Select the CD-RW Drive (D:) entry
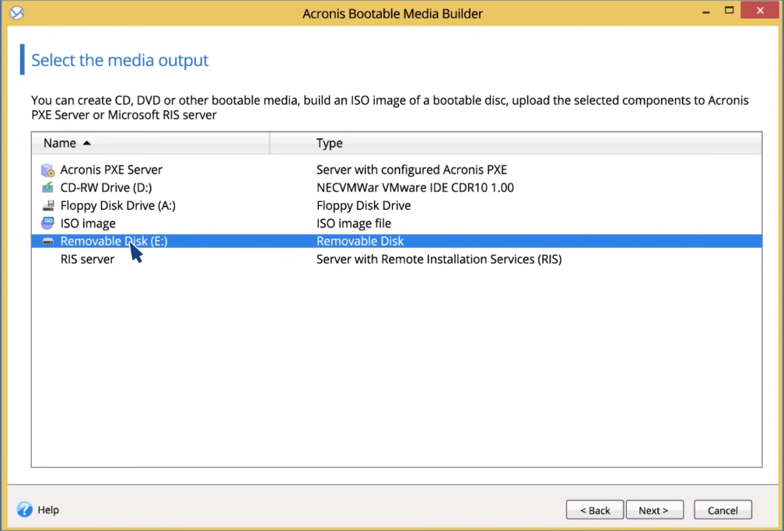784x531 pixels. click(106, 187)
